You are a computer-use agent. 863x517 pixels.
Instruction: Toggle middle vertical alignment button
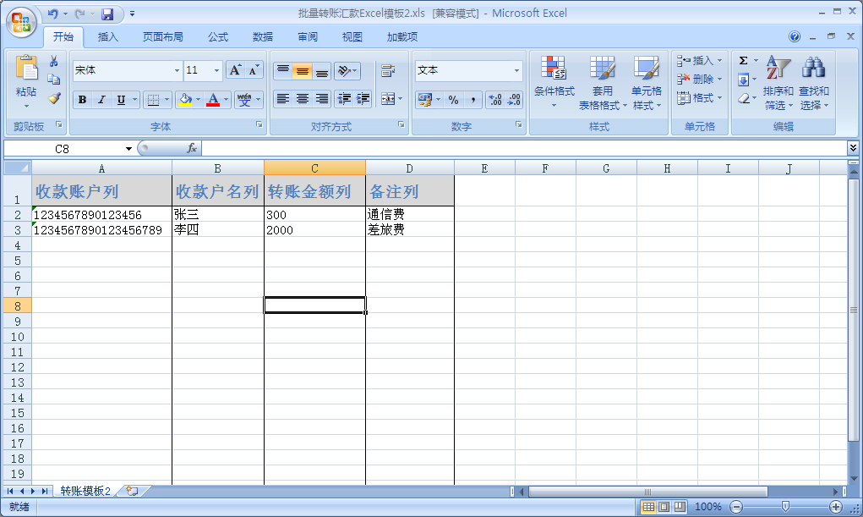click(302, 71)
